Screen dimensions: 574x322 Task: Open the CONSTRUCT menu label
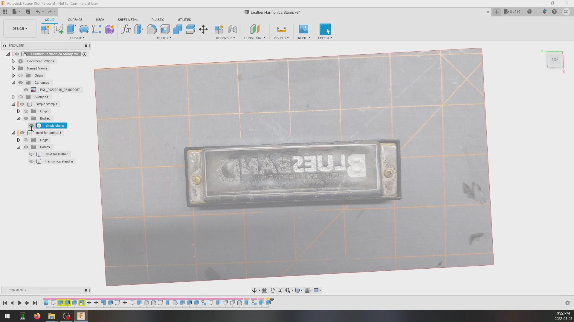[x=254, y=38]
